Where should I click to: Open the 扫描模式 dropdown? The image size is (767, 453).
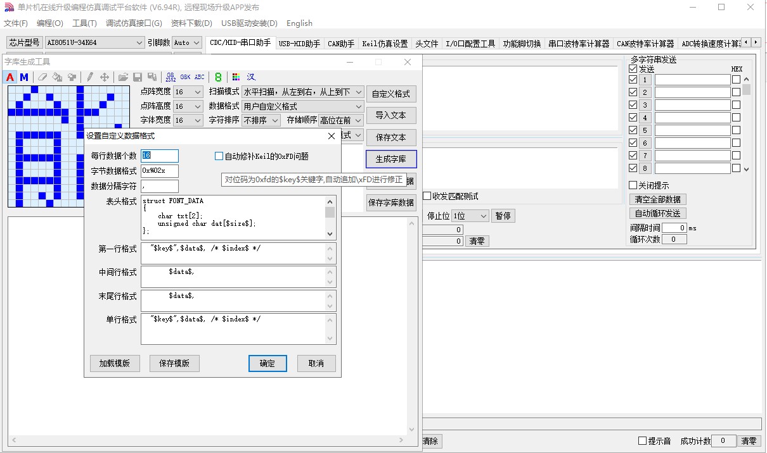302,92
